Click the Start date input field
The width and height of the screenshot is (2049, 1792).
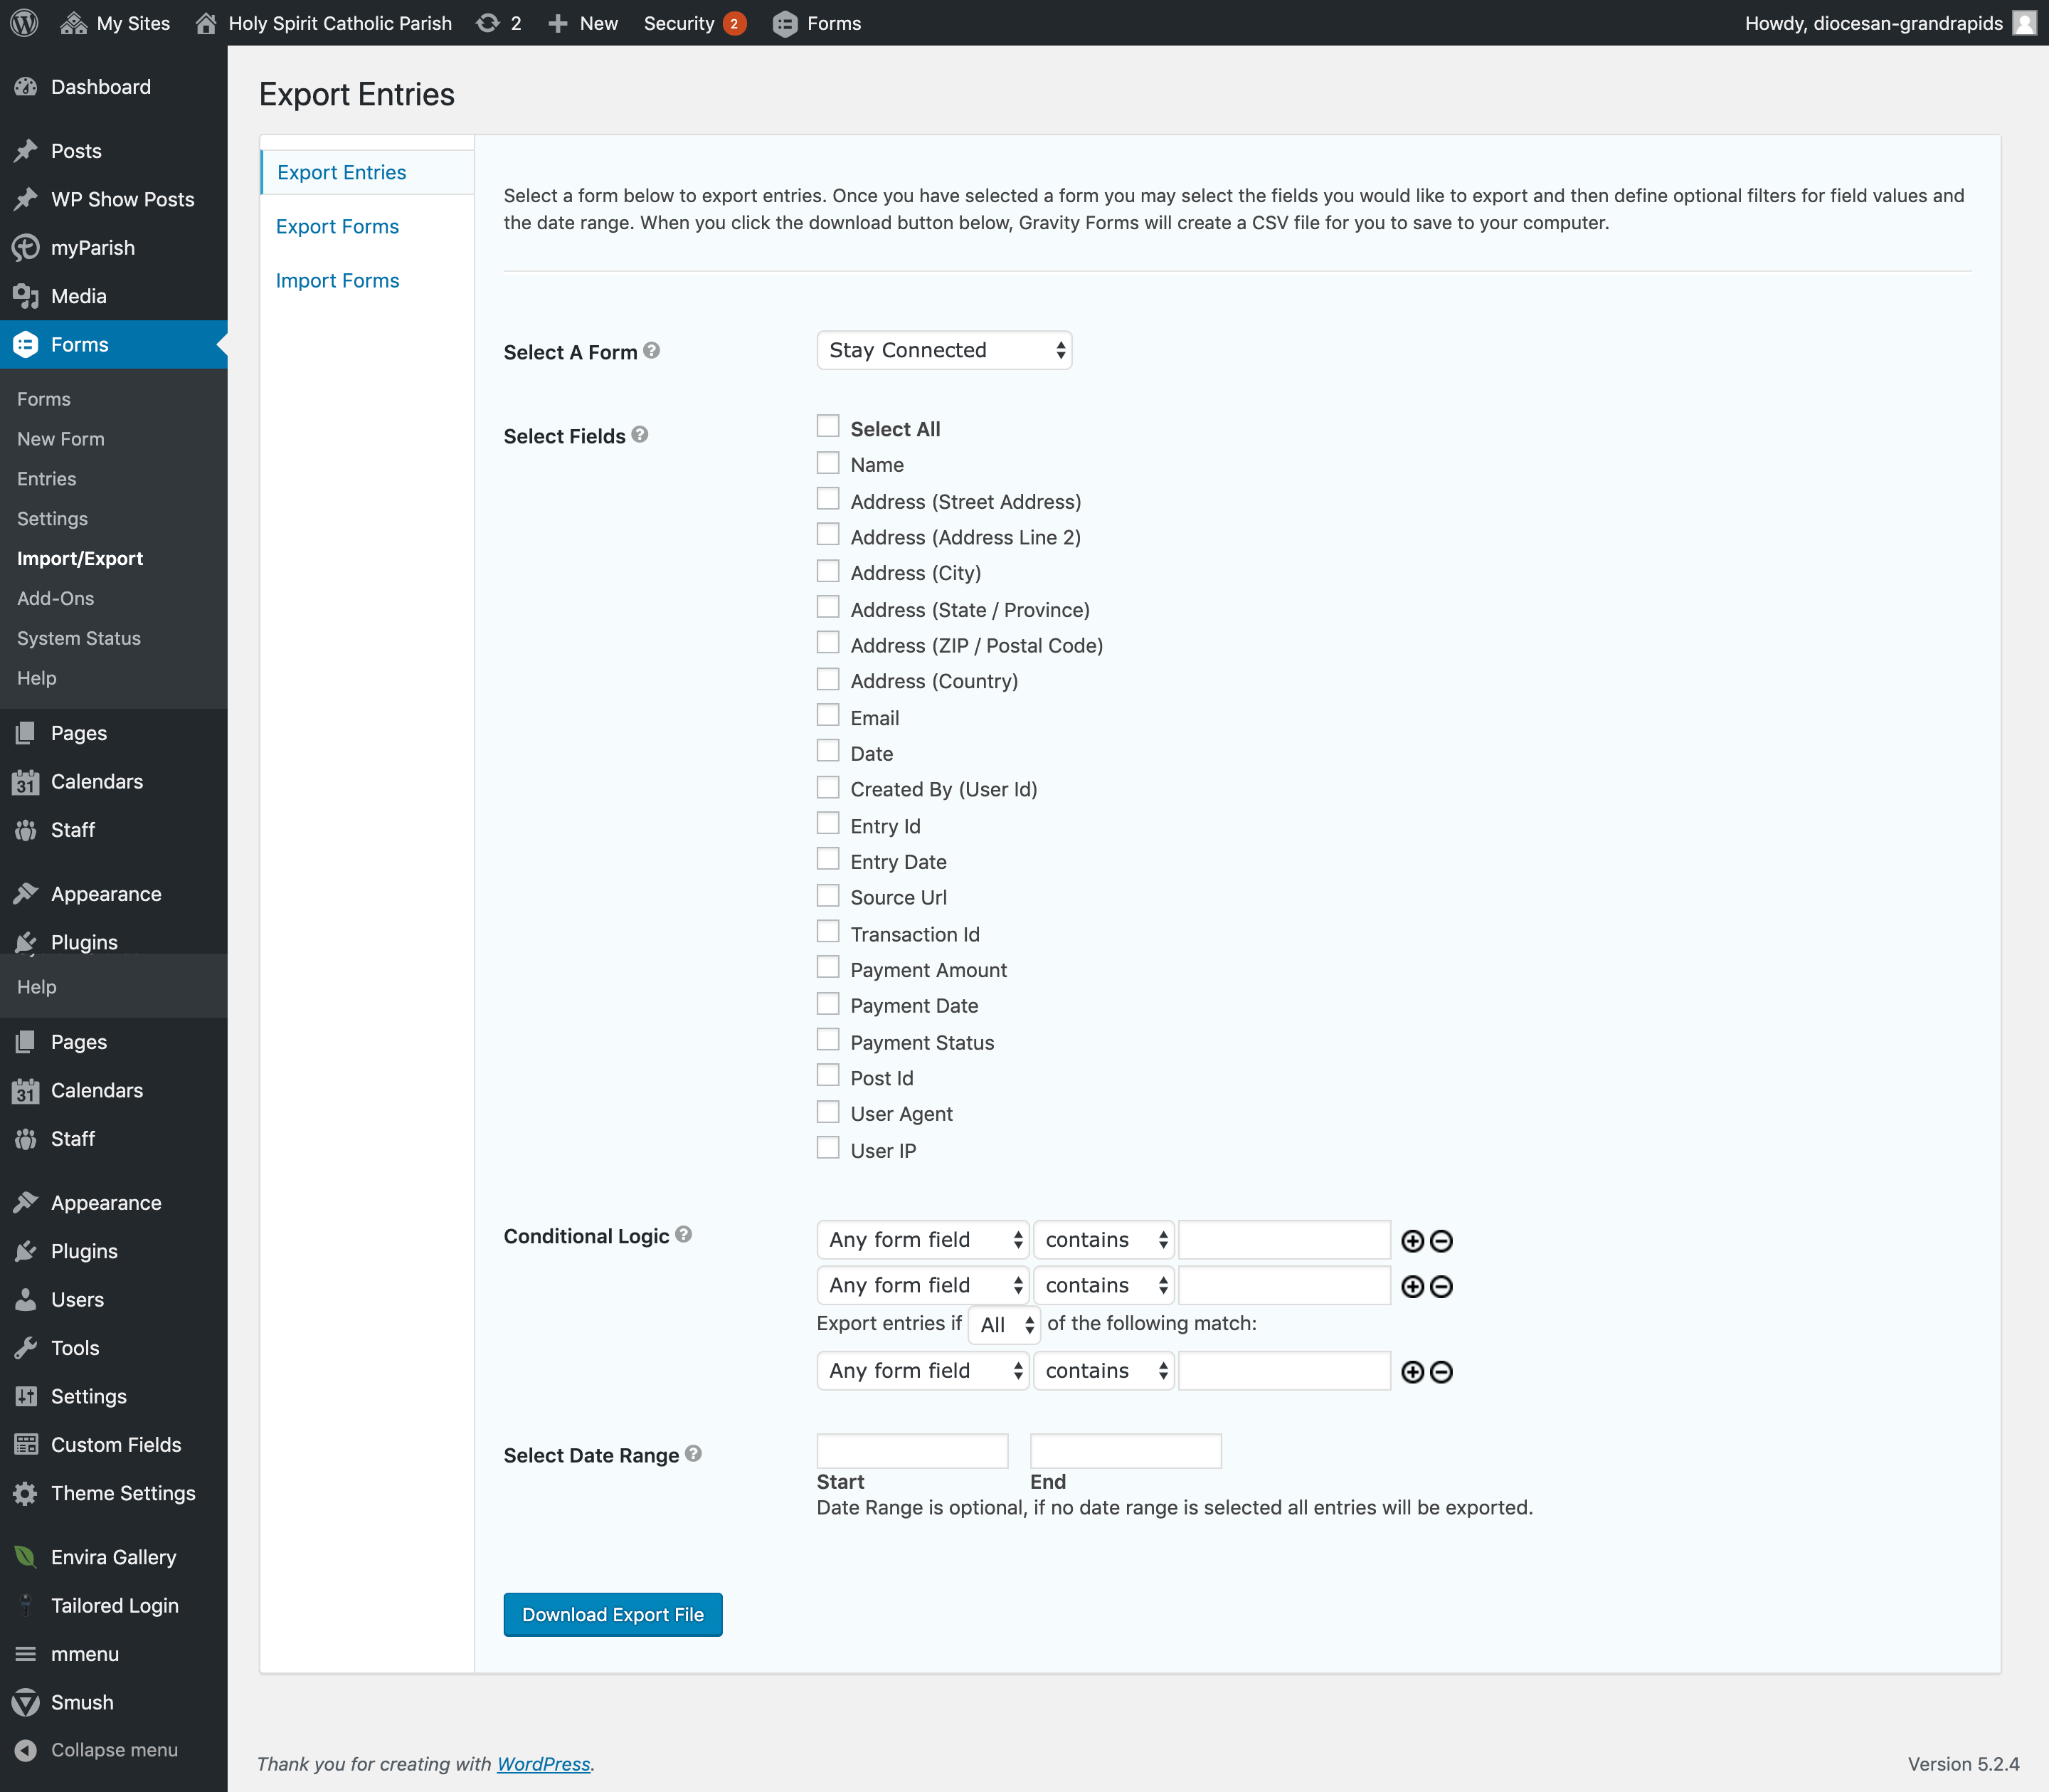click(911, 1451)
